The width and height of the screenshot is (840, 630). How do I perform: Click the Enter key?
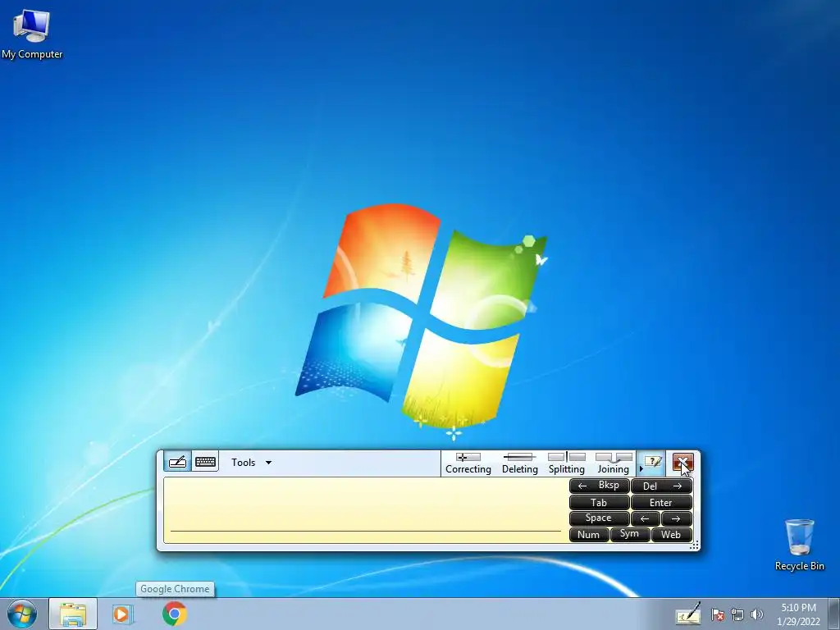tap(662, 503)
